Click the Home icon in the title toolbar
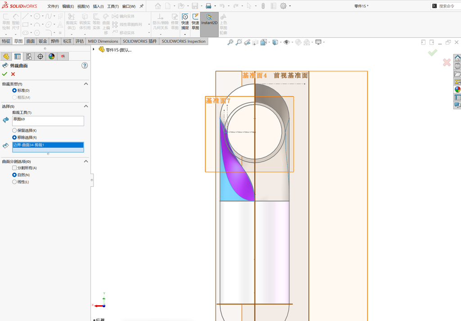Image resolution: width=461 pixels, height=321 pixels. point(158,6)
